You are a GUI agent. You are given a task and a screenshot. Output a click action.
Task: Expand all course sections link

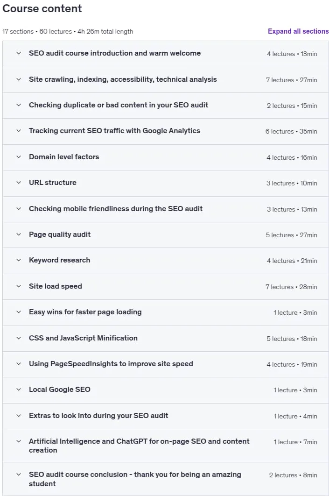[298, 31]
